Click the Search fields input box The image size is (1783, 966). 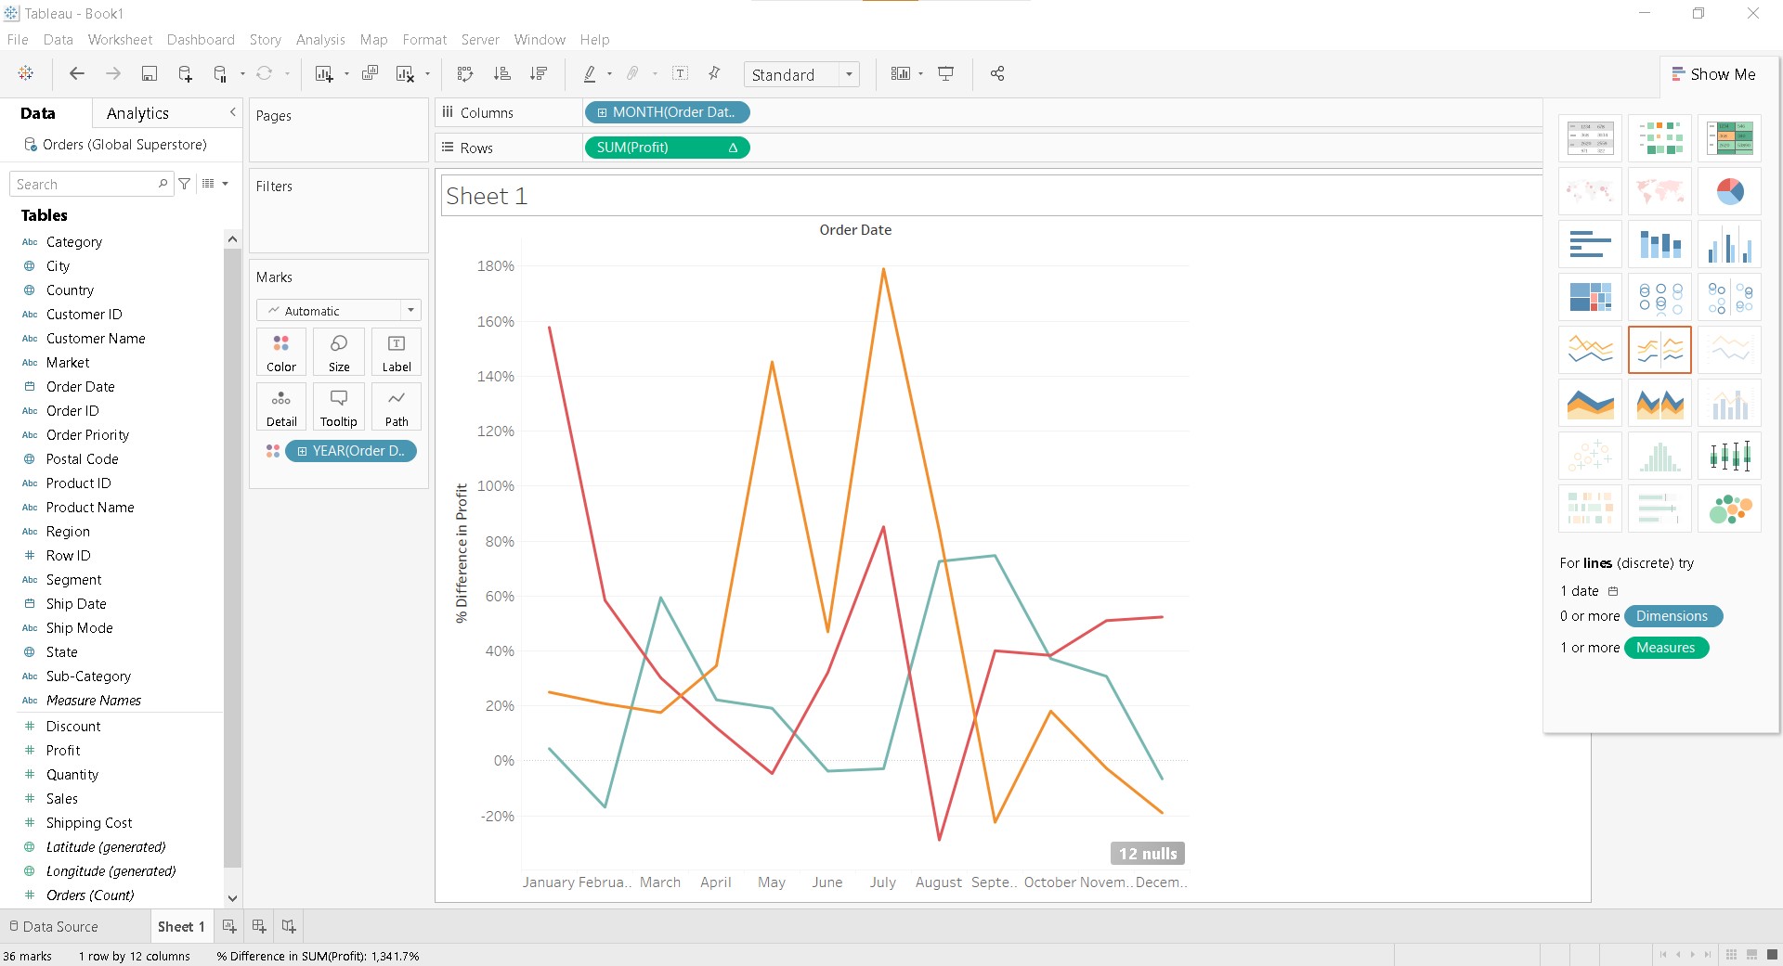click(91, 184)
